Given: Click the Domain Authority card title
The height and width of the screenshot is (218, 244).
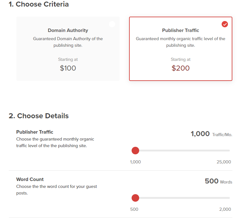Looking at the screenshot, I should click(x=68, y=30).
